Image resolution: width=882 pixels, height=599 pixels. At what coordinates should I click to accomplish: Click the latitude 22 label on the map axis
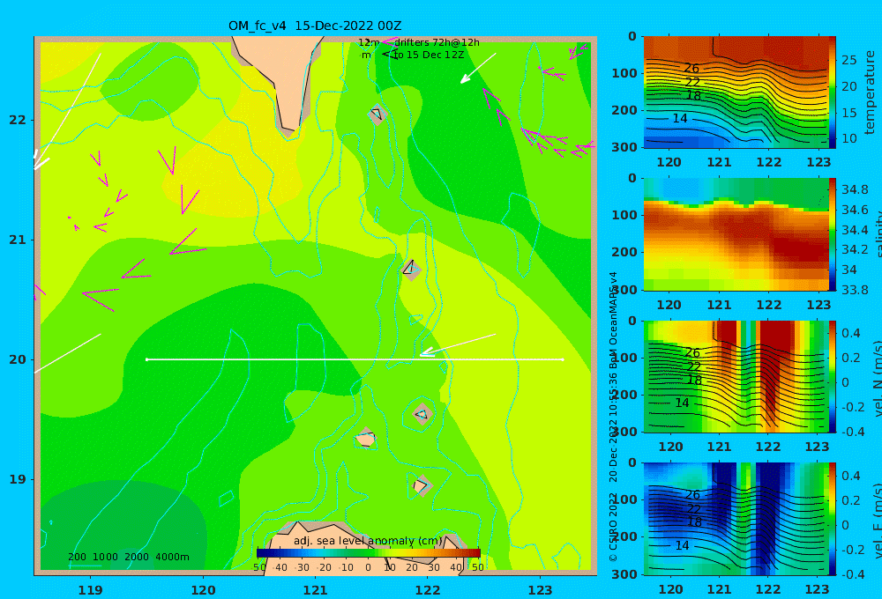tap(18, 120)
